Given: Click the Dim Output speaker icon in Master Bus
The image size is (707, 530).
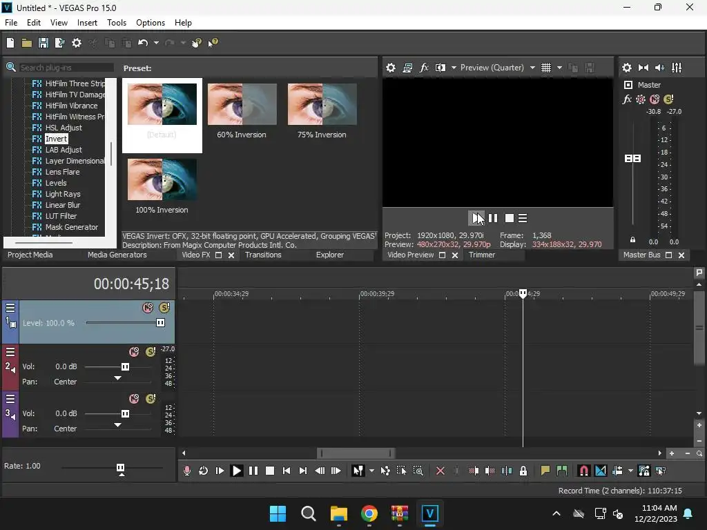Looking at the screenshot, I should (x=659, y=68).
